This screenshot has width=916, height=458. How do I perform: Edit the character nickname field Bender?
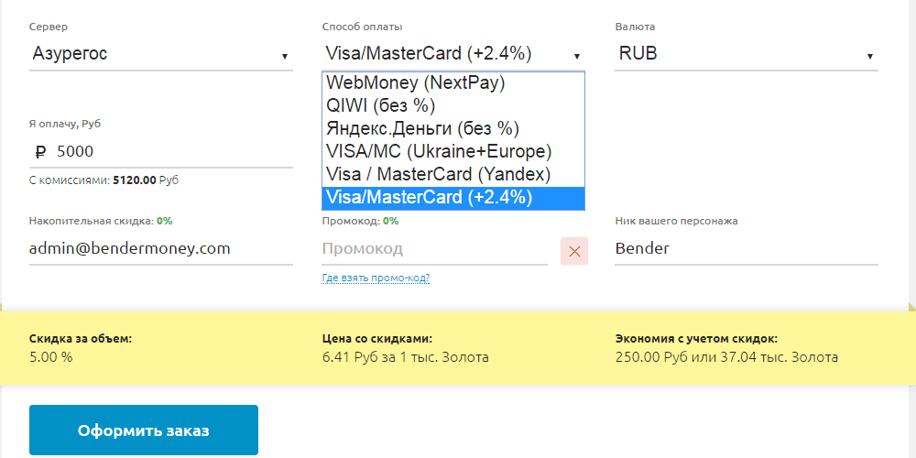[x=746, y=249]
